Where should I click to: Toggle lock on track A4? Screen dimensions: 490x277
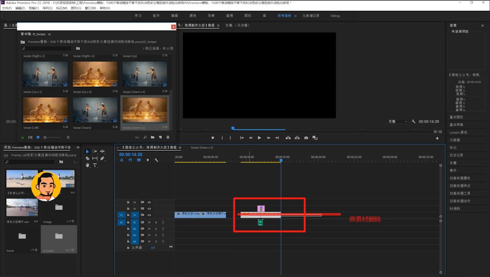128,242
